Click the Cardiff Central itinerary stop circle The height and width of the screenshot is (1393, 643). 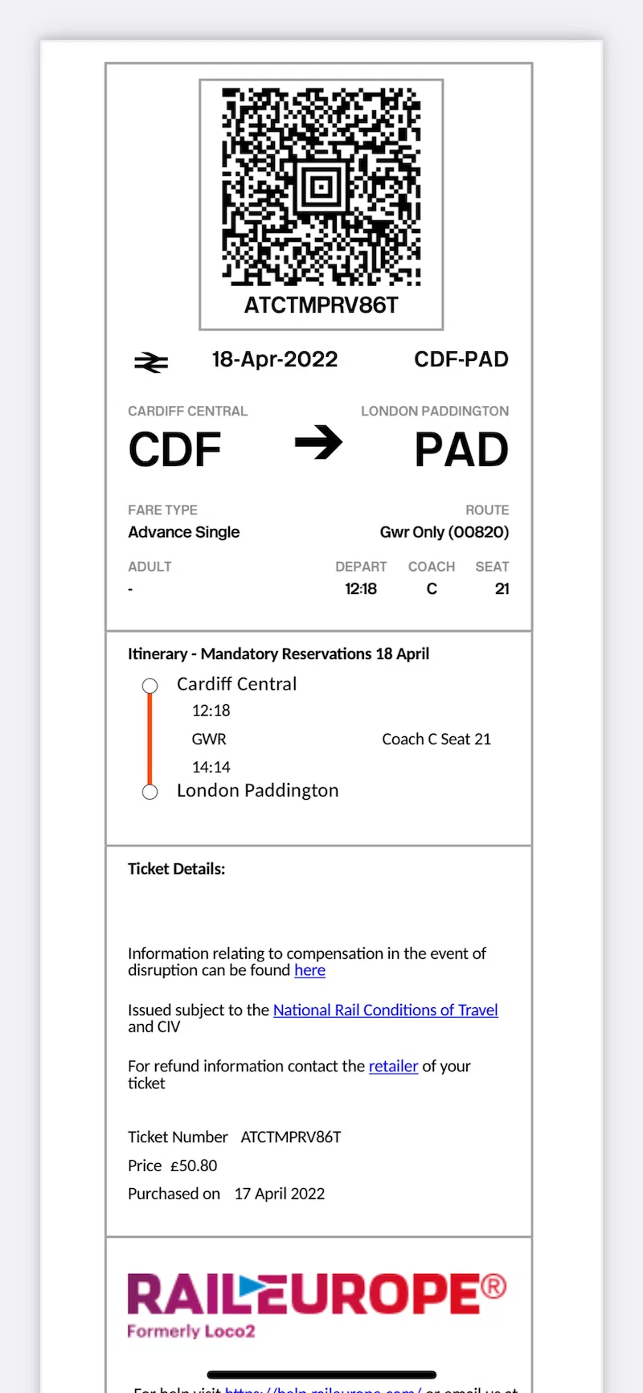149,686
